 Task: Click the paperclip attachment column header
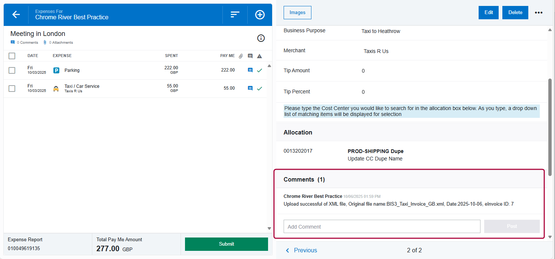point(241,56)
